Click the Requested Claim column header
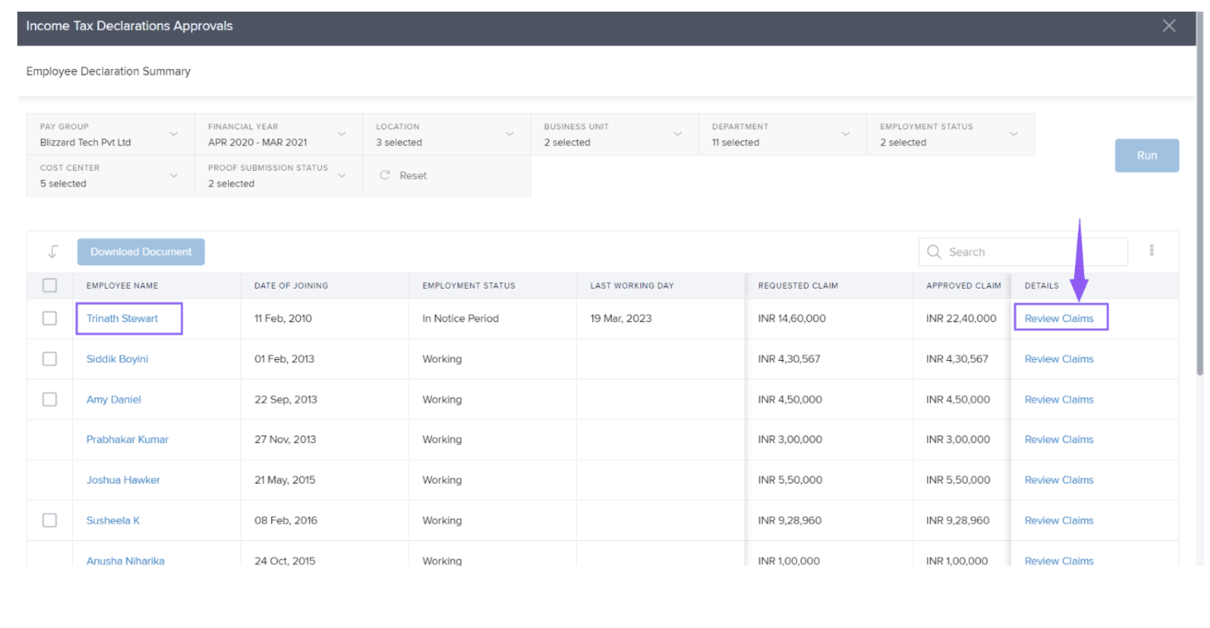The width and height of the screenshot is (1210, 628). [x=798, y=285]
